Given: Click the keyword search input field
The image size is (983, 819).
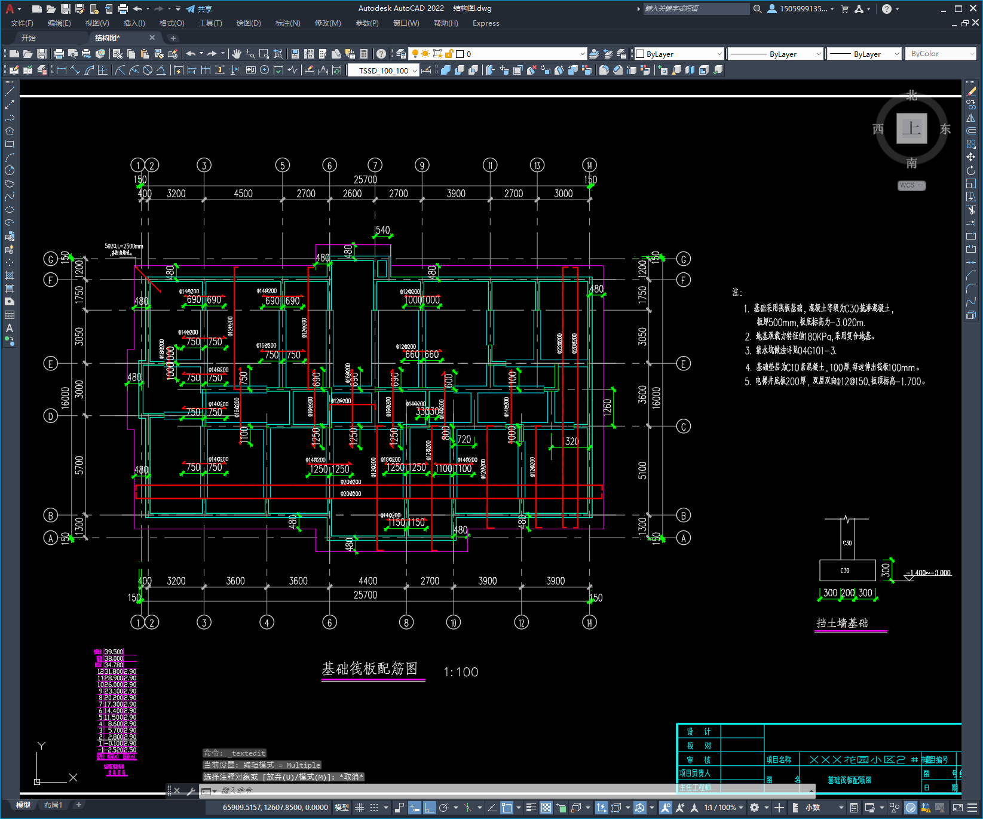Looking at the screenshot, I should coord(696,8).
